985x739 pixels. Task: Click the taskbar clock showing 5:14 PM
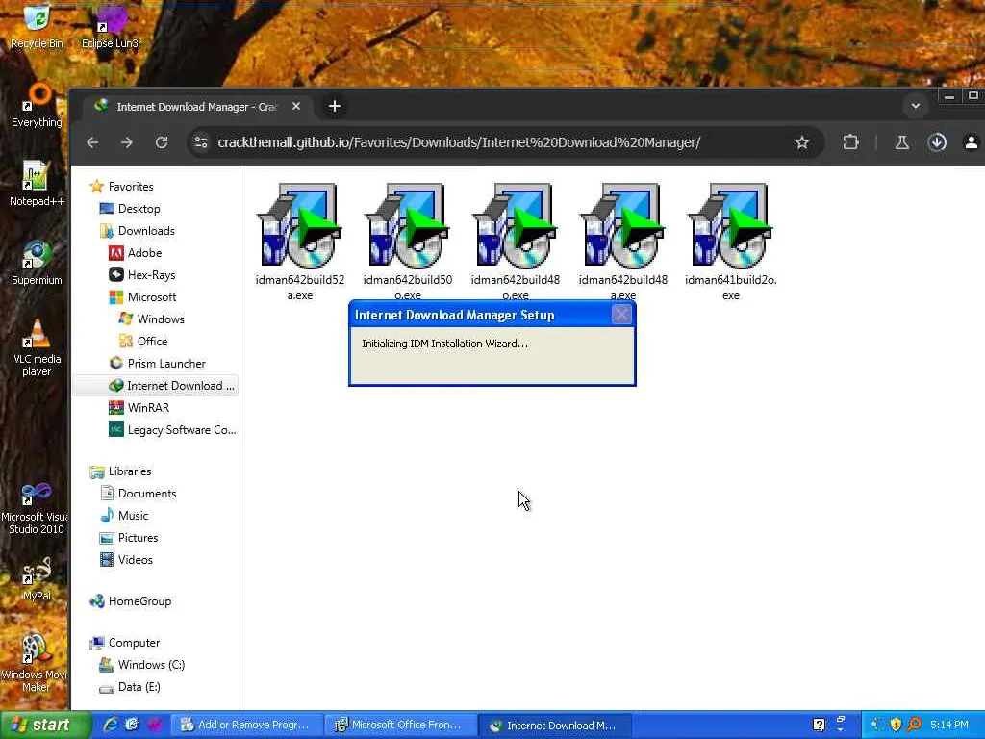click(949, 726)
